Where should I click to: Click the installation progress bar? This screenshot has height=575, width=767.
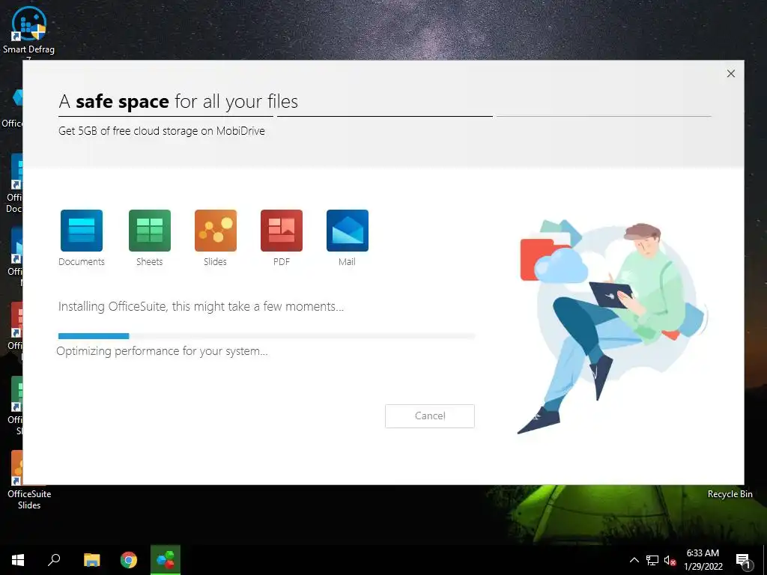[267, 336]
